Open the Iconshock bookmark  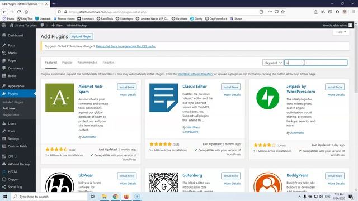point(86,18)
